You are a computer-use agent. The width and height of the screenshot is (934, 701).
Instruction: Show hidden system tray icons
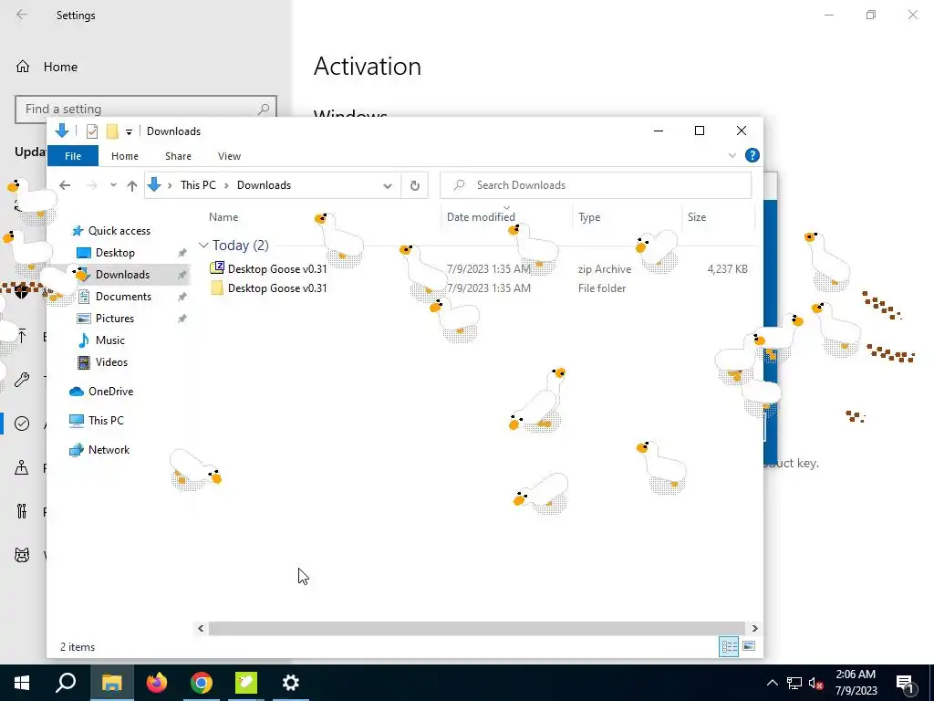[772, 683]
